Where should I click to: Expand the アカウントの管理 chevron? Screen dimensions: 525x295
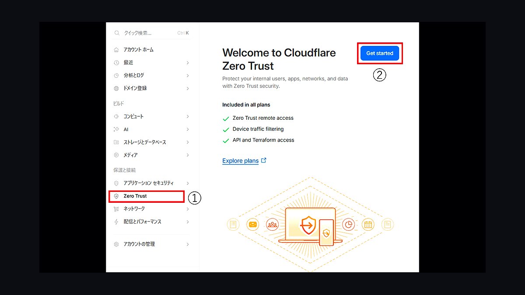click(188, 244)
